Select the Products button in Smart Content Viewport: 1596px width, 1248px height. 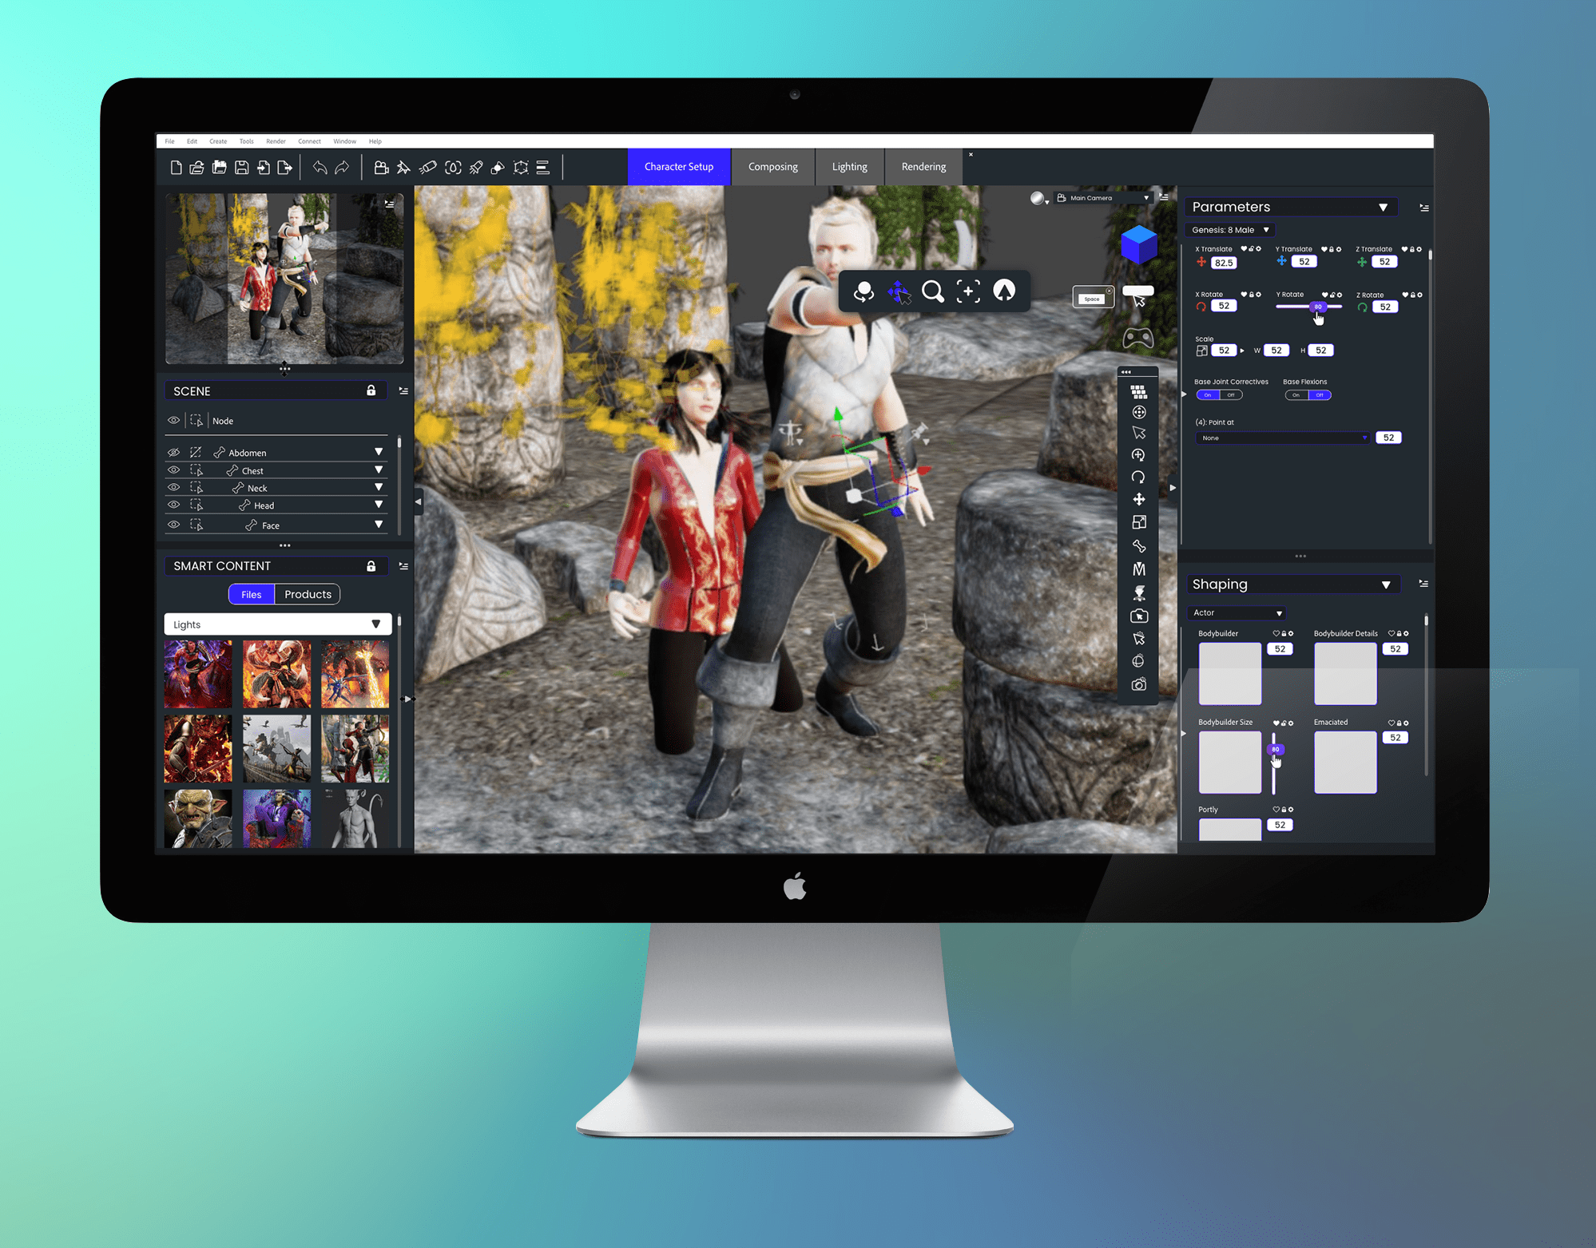308,594
